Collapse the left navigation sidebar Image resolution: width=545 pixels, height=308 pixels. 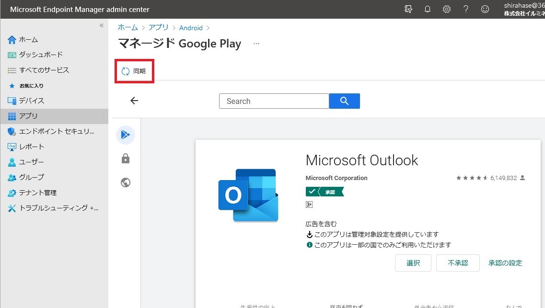pyautogui.click(x=102, y=25)
